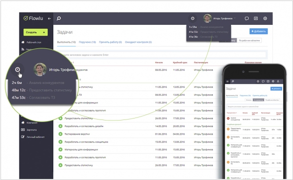
Task: Toggle green status circle for last Предоставить статистику row
Action: coord(61,165)
